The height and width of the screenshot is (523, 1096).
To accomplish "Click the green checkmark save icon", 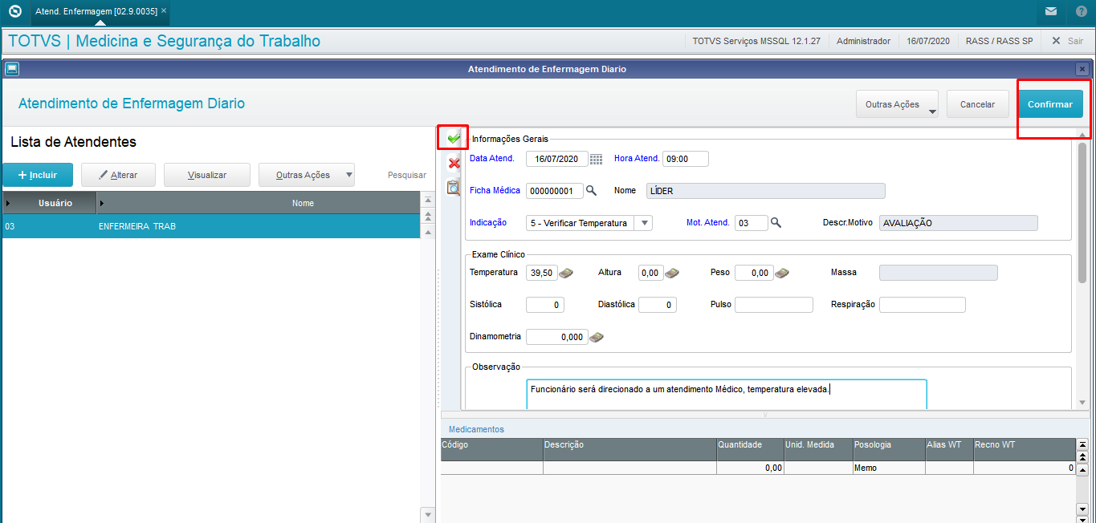I will [x=454, y=138].
